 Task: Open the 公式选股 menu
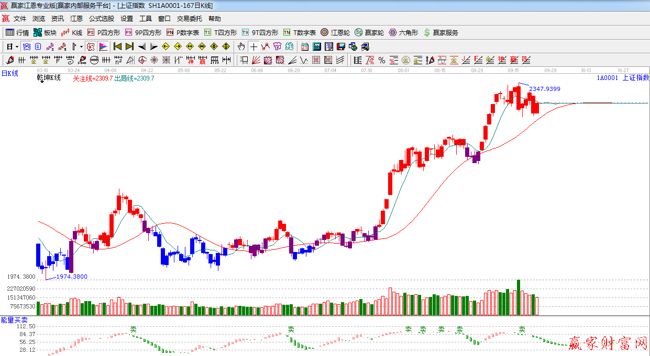click(101, 19)
